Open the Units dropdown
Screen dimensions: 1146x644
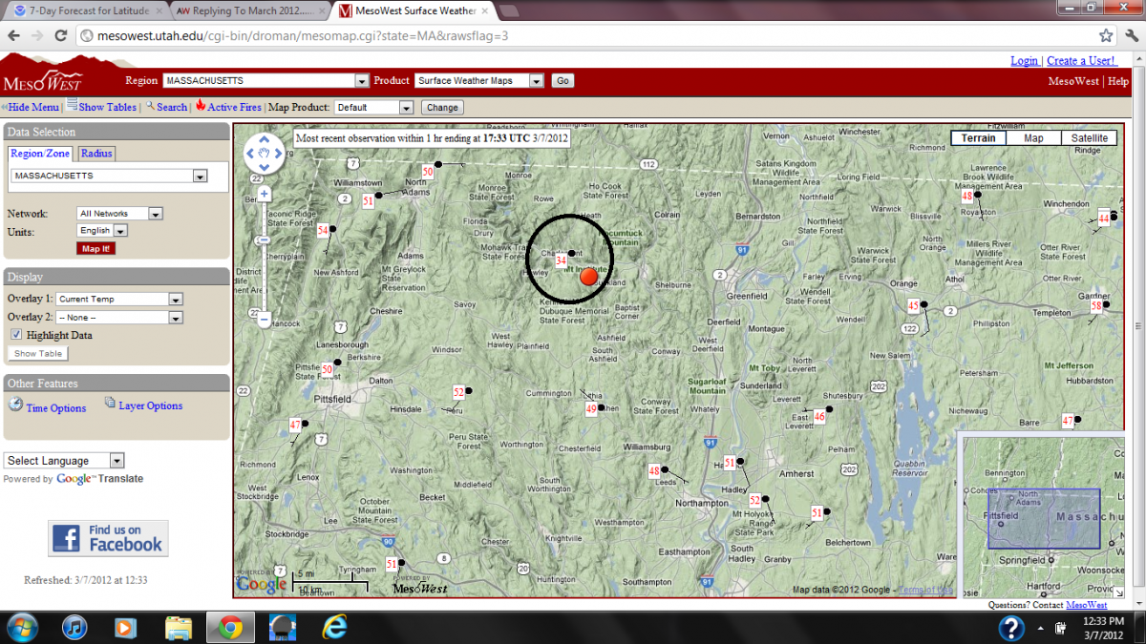(x=102, y=231)
